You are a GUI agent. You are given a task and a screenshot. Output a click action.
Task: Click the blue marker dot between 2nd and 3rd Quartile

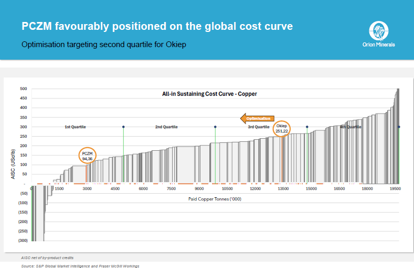215,127
